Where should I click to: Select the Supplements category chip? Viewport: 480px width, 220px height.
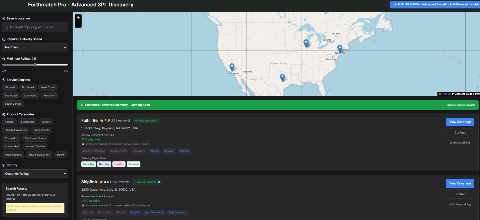pos(41,130)
